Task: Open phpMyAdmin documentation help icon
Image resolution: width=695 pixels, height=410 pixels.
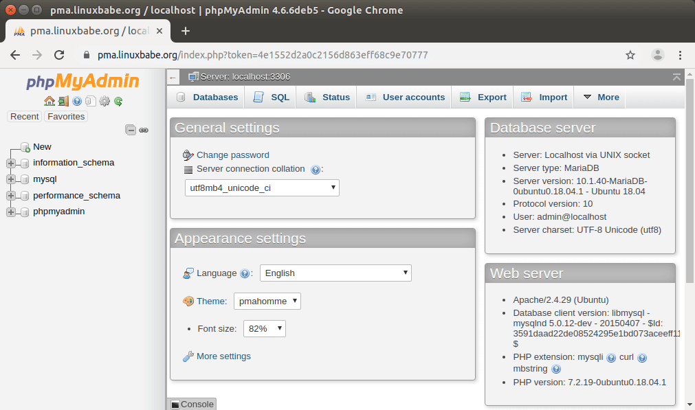Action: tap(77, 101)
